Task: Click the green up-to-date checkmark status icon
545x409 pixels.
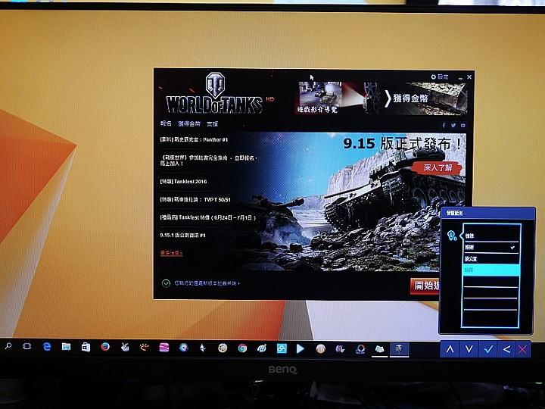Action: click(x=166, y=283)
